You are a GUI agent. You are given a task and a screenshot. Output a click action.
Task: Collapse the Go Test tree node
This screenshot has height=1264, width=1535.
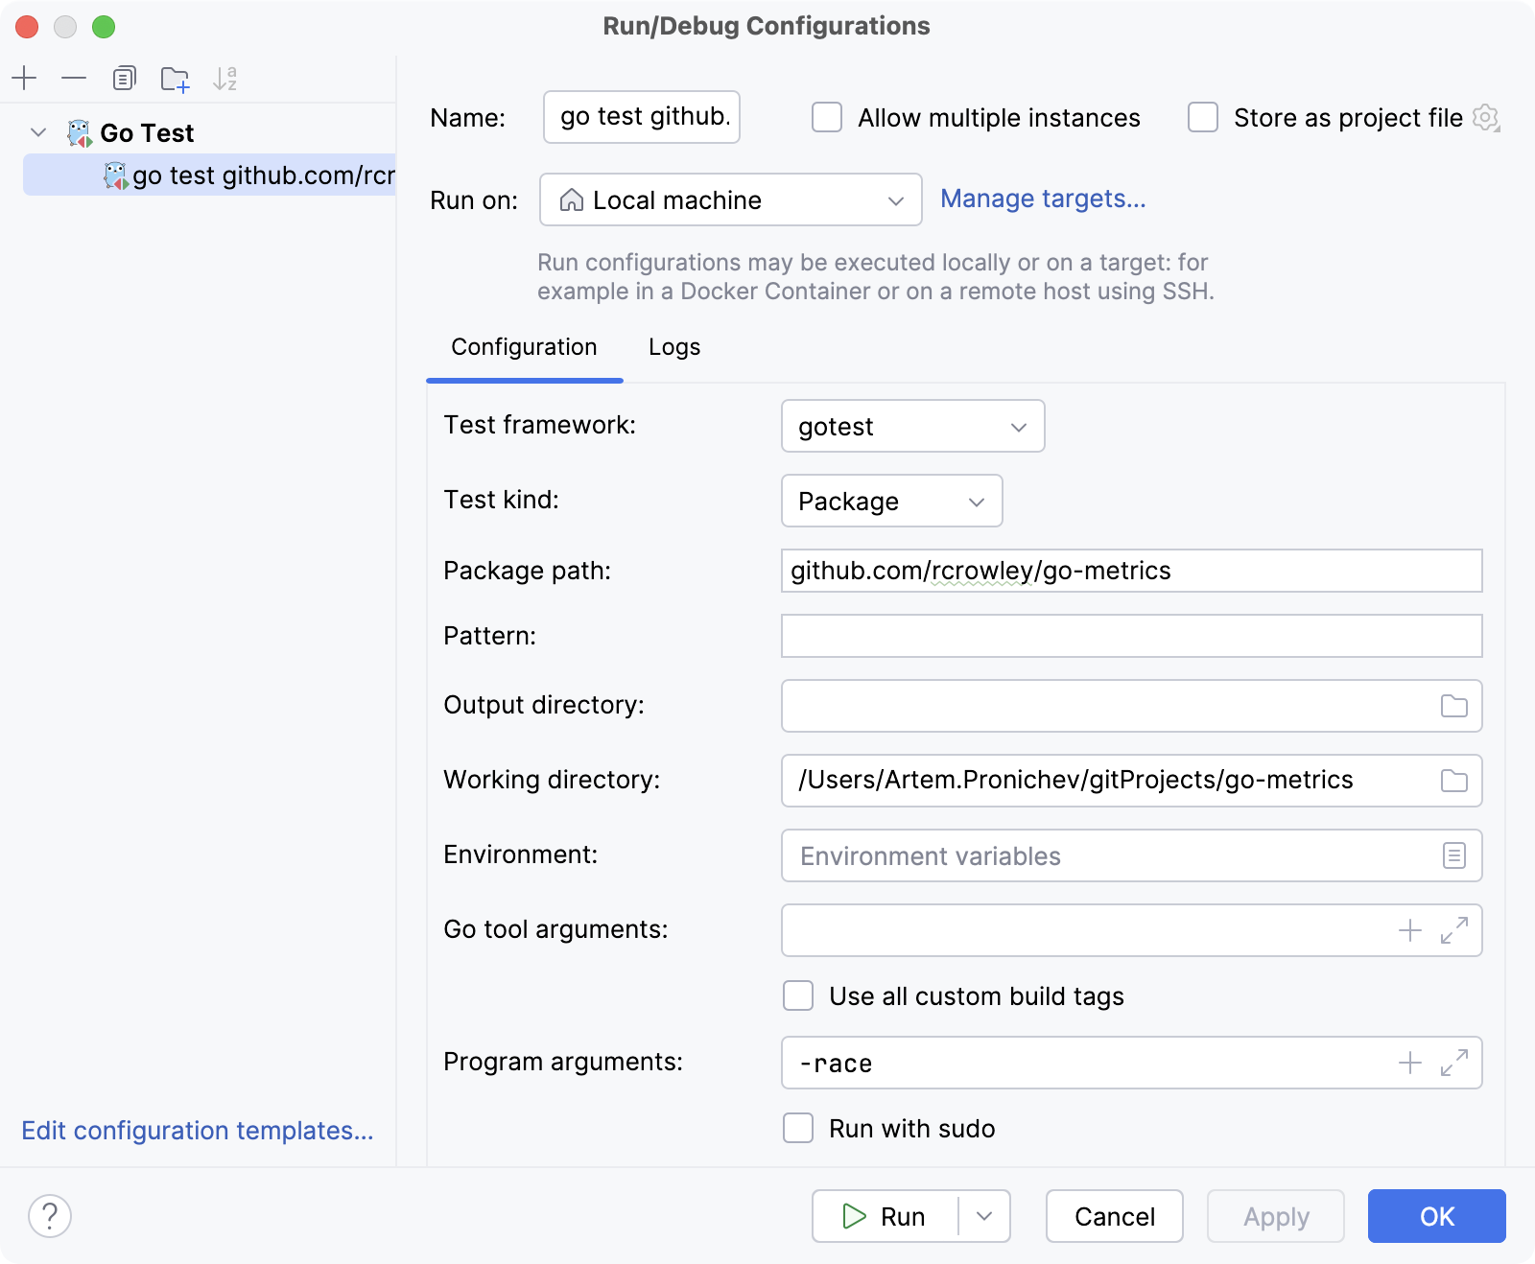[37, 132]
